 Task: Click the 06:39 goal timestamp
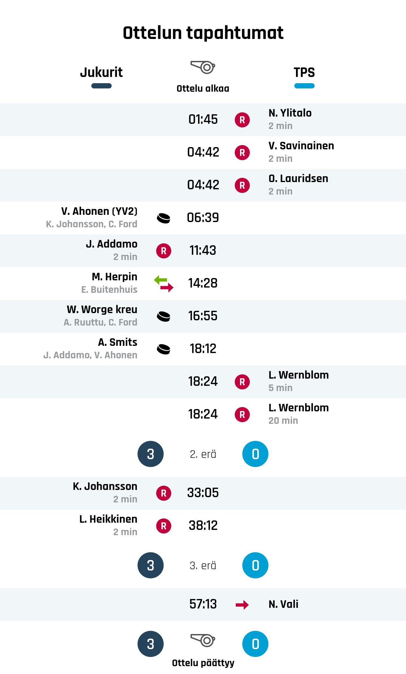(203, 218)
